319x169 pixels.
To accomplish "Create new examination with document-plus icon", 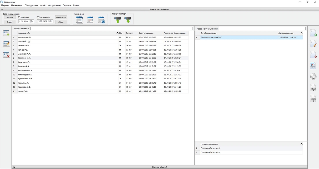I will coord(313,33).
